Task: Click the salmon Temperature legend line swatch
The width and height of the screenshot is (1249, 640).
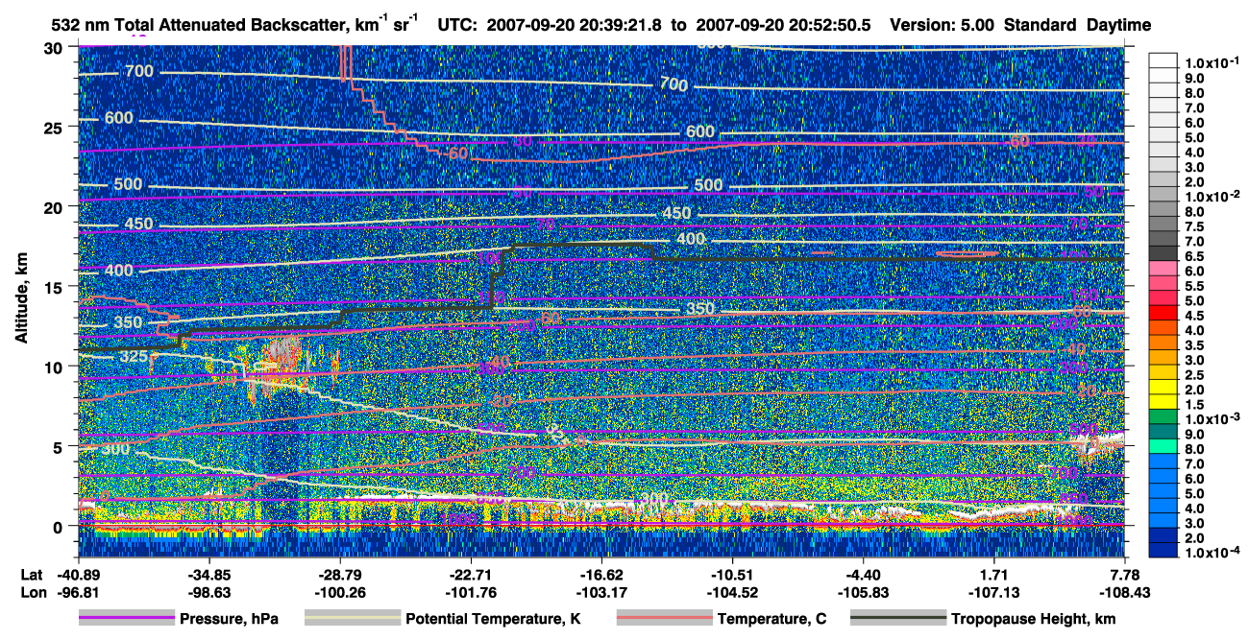Action: [664, 619]
